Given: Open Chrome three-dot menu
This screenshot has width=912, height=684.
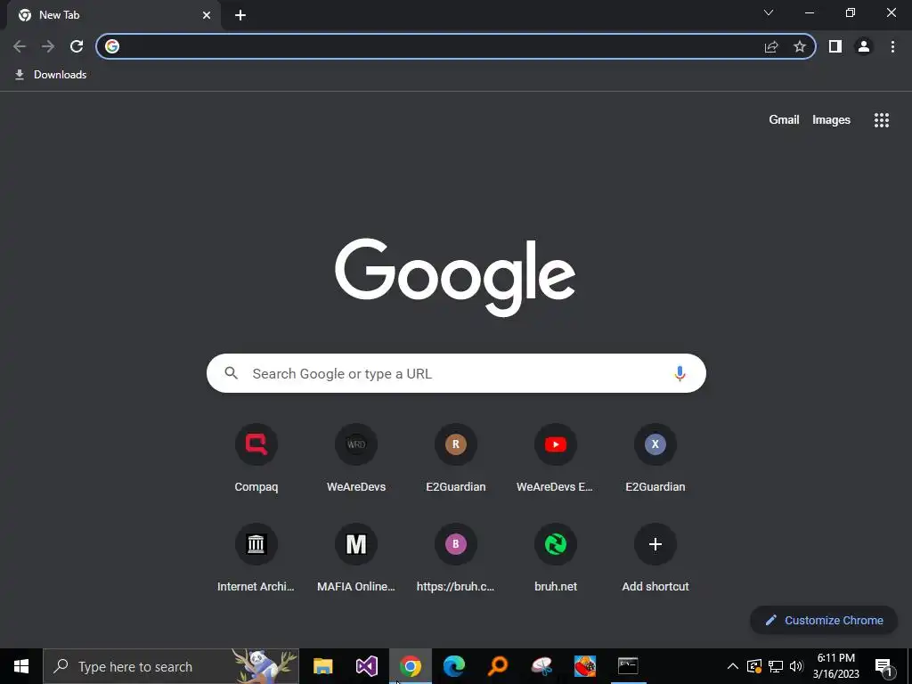Looking at the screenshot, I should 892,46.
